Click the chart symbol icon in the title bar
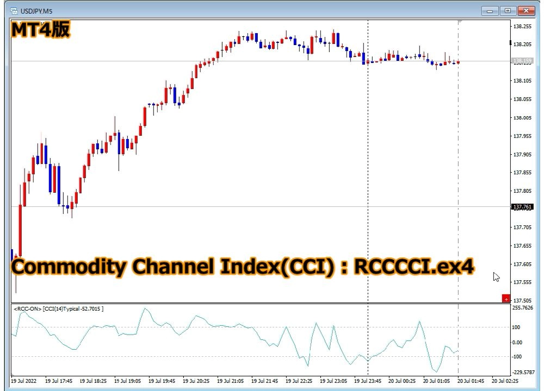This screenshot has height=391, width=544. coord(14,10)
